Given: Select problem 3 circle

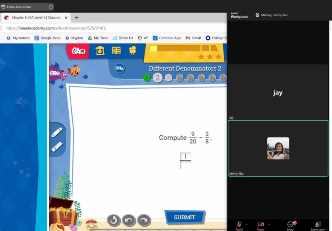Looking at the screenshot, I should click(x=169, y=78).
